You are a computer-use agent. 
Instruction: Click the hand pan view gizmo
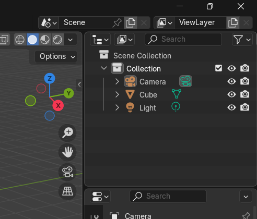(x=67, y=152)
